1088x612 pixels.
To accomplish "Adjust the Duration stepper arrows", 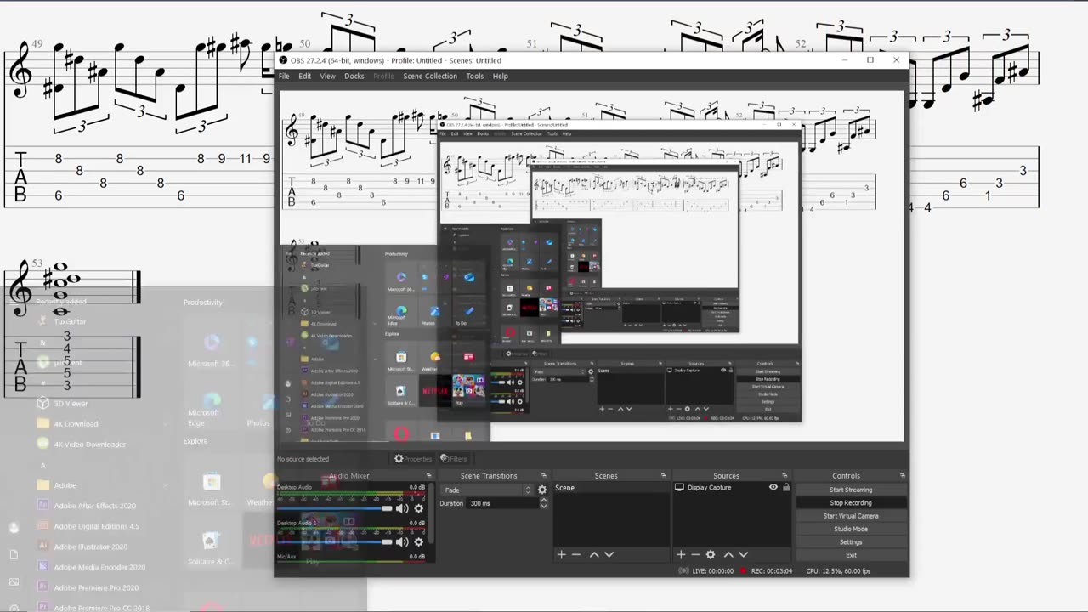I will (544, 503).
